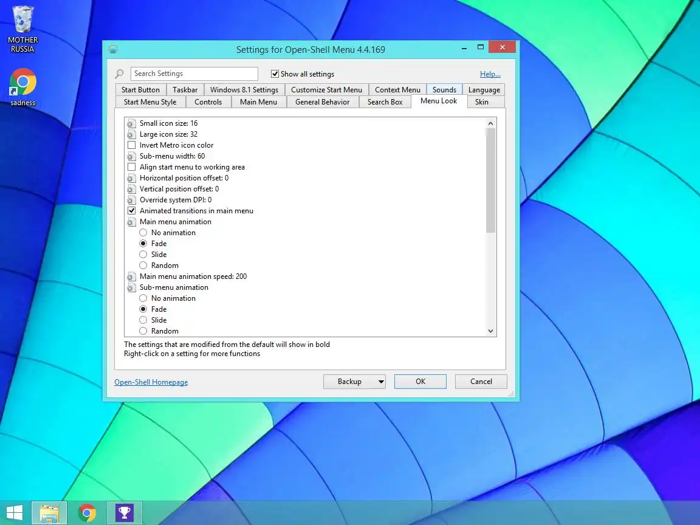The width and height of the screenshot is (700, 525).
Task: Open the Chrome shortcut named sadness
Action: 22,87
